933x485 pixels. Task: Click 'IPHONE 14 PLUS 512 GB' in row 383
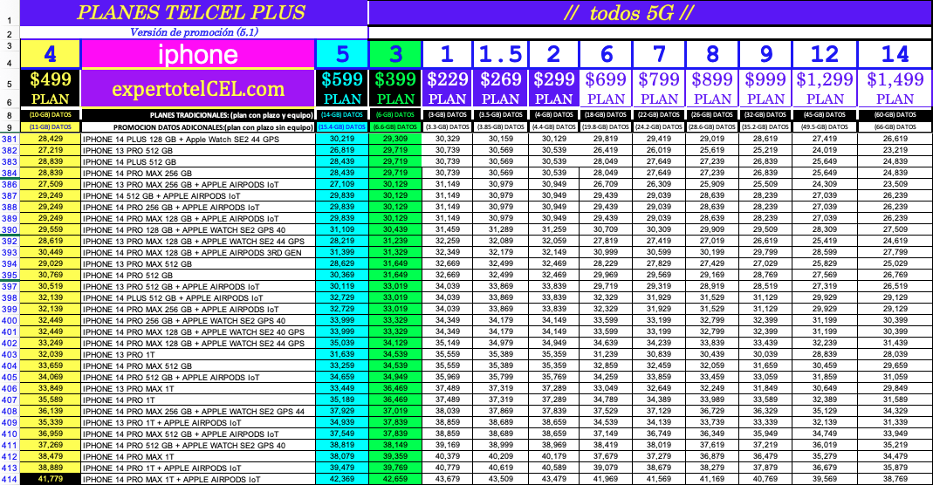point(197,161)
